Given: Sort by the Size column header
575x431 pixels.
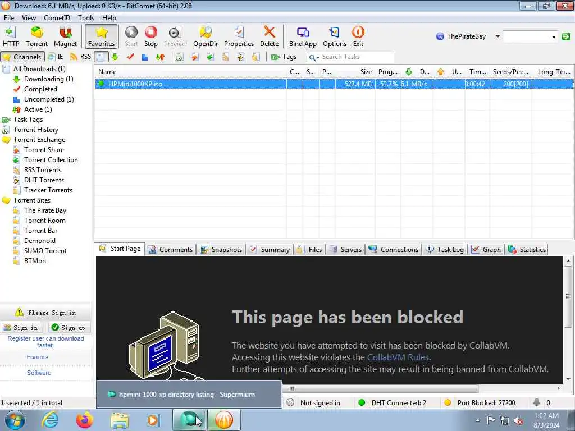Looking at the screenshot, I should point(355,72).
